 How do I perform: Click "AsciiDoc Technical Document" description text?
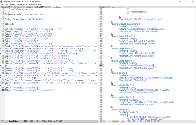(x=148, y=19)
